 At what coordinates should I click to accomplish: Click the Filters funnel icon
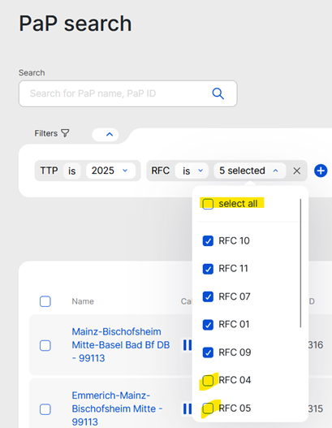tap(65, 133)
